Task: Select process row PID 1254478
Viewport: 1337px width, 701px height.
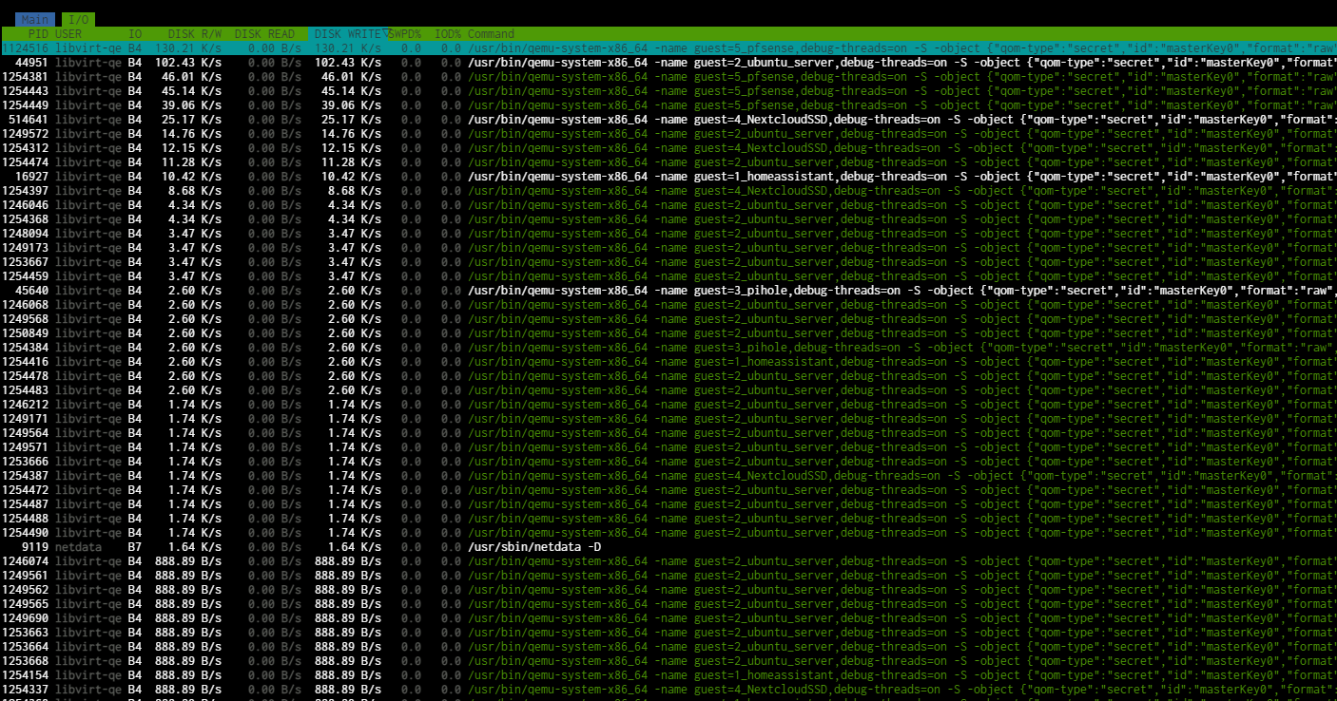Action: click(x=668, y=376)
